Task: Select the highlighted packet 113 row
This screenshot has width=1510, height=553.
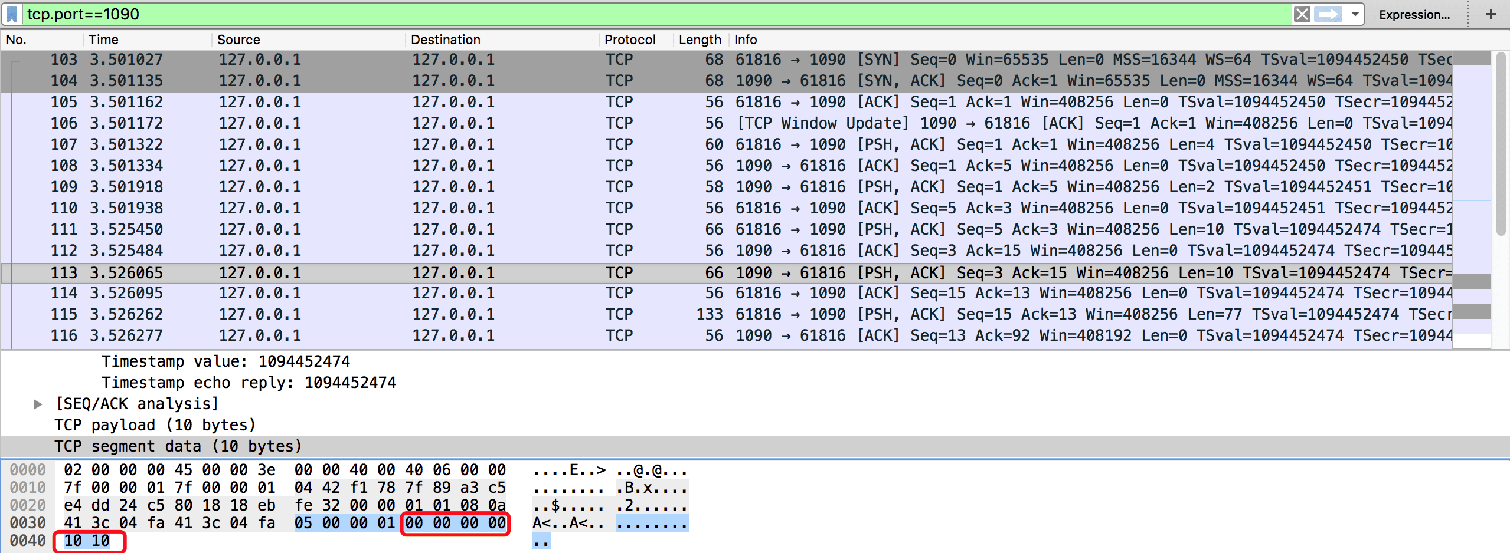Action: click(726, 273)
